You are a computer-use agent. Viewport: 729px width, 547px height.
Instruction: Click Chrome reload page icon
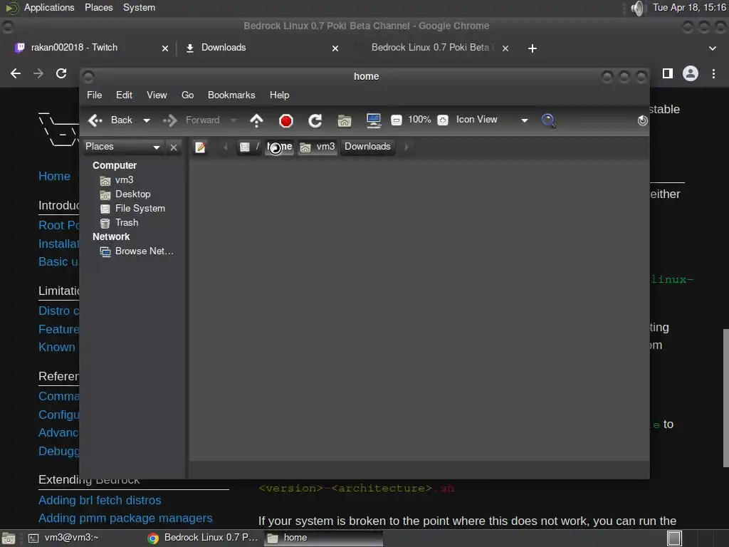coord(61,73)
